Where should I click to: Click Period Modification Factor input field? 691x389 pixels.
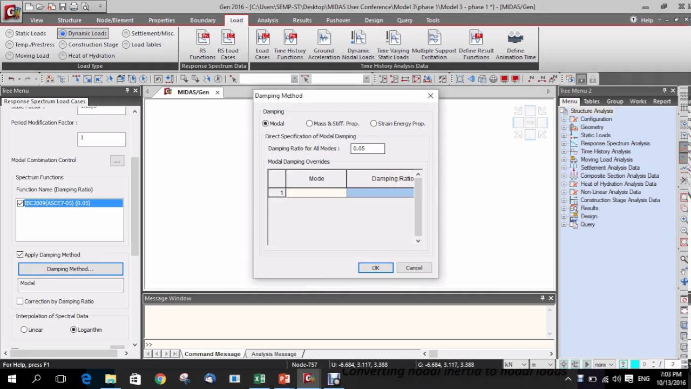click(x=101, y=139)
